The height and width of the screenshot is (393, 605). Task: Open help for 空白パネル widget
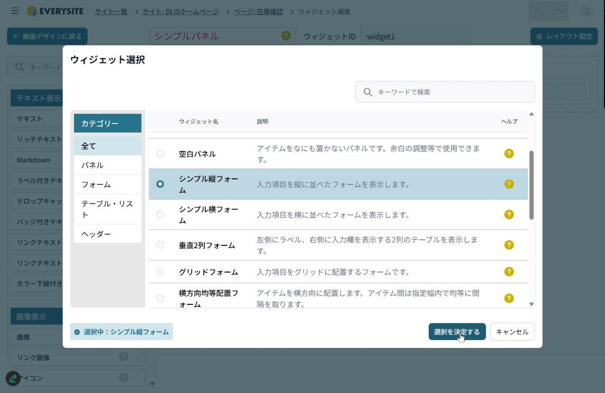tap(509, 154)
